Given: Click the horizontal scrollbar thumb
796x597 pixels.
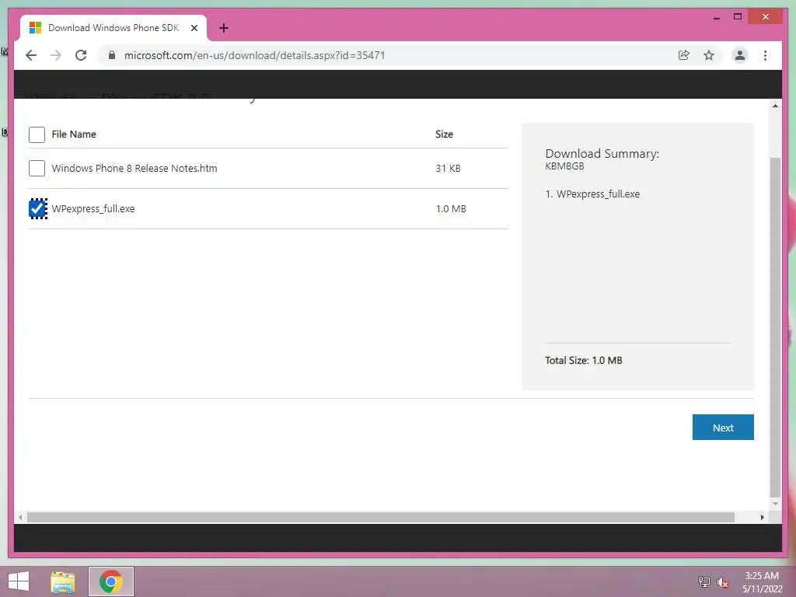Looking at the screenshot, I should 381,517.
